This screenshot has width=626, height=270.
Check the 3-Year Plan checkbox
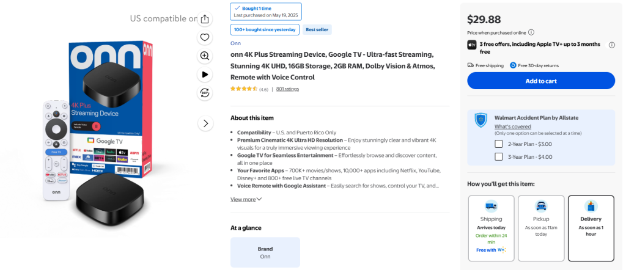499,157
